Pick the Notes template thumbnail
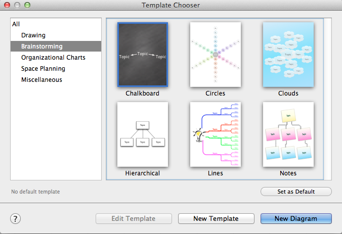The width and height of the screenshot is (342, 234). pos(288,134)
